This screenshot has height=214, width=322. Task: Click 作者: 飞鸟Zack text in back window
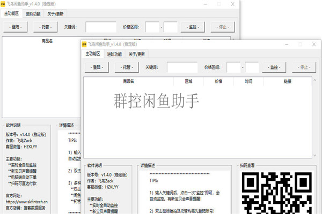(x=19, y=141)
